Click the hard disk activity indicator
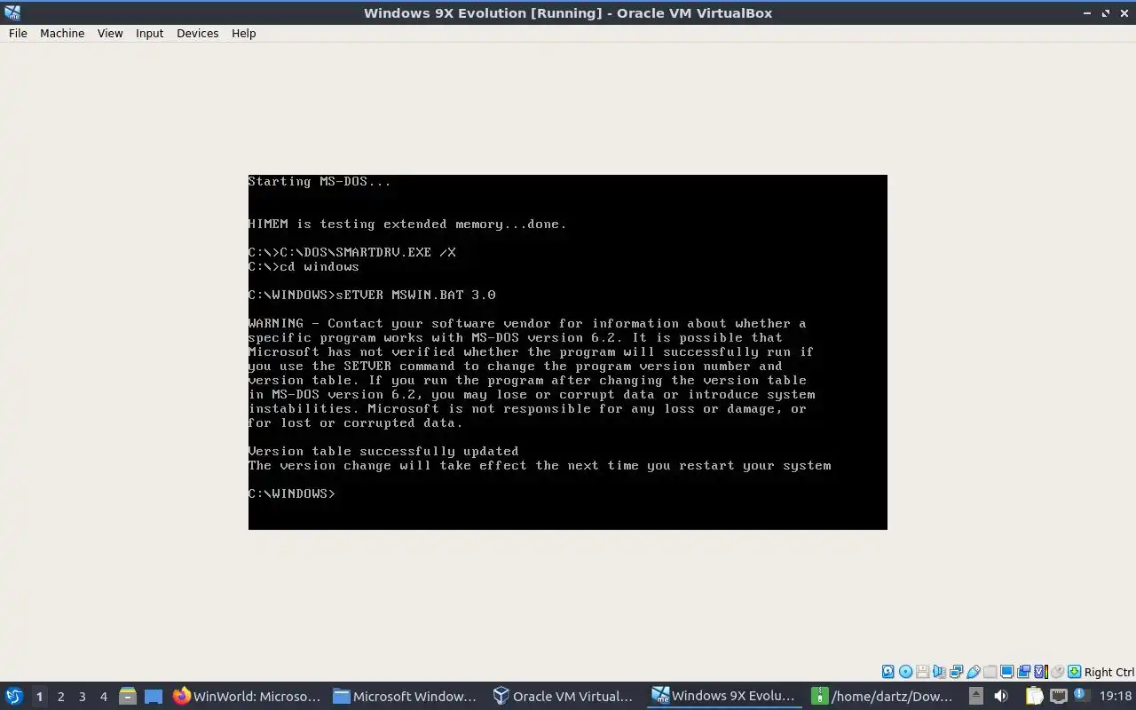Image resolution: width=1136 pixels, height=710 pixels. (x=888, y=672)
